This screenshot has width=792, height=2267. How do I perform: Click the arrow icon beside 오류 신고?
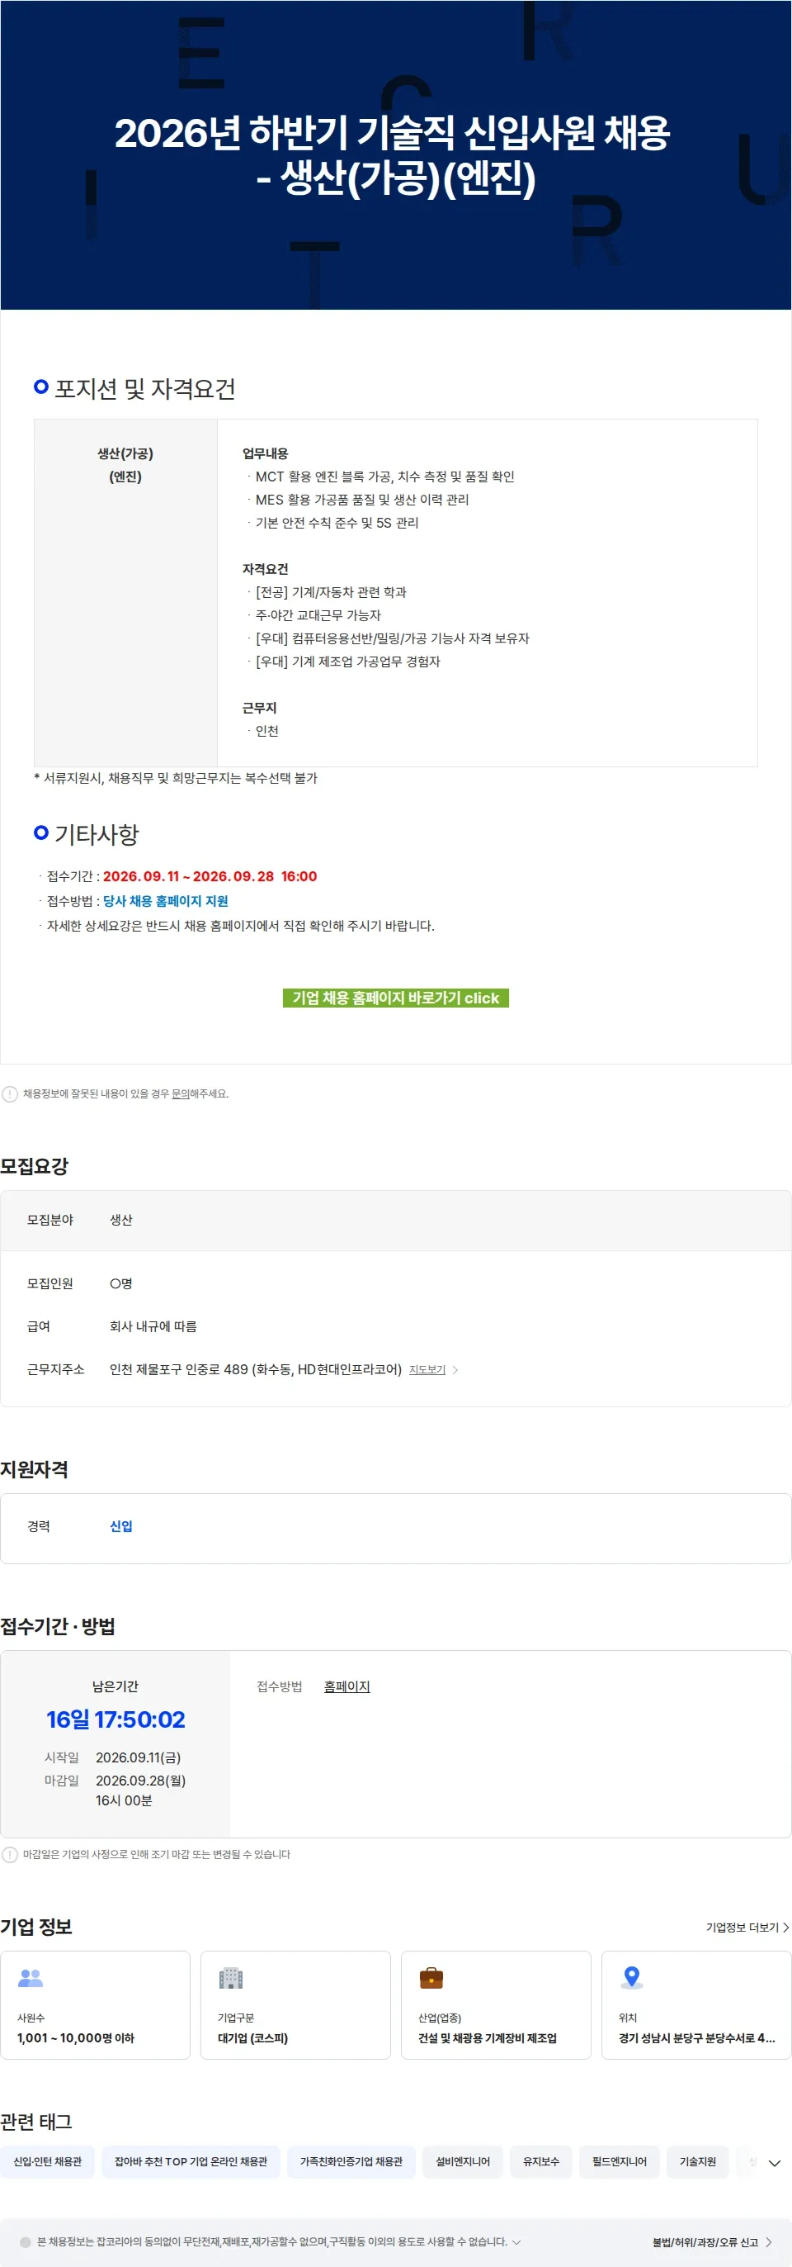click(768, 2242)
